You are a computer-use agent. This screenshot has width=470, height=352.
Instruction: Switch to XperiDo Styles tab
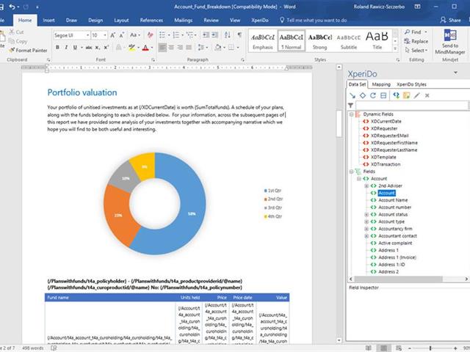(411, 84)
